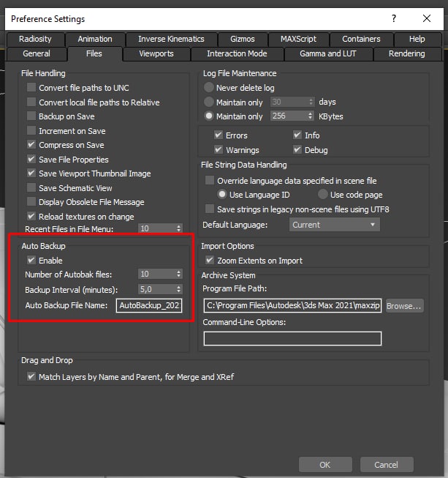This screenshot has height=478, width=448.
Task: Click the OK button
Action: click(325, 465)
